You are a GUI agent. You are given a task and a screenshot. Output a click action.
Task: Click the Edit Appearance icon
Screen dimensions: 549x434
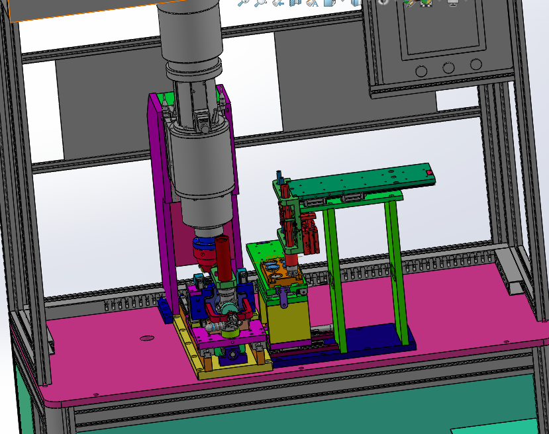tap(409, 3)
